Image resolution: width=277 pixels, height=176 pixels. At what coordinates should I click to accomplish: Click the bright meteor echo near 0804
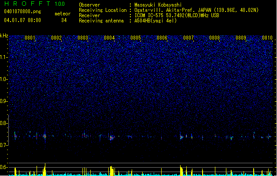click(112, 138)
